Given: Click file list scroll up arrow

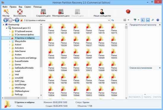Looking at the screenshot, I should [x=126, y=24].
